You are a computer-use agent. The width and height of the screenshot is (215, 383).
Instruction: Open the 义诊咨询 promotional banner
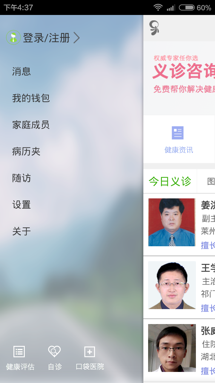179,78
